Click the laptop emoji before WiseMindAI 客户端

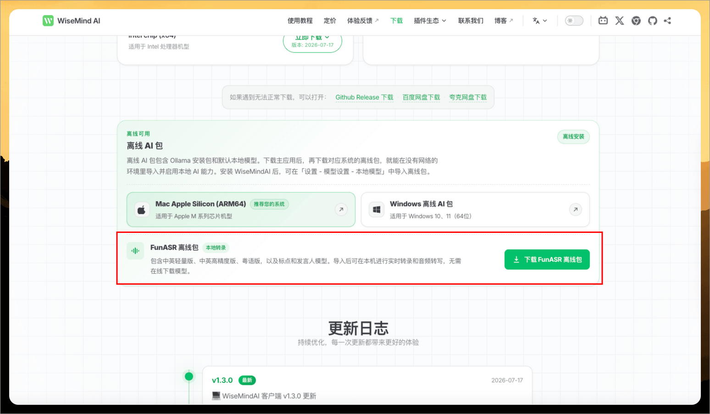pyautogui.click(x=216, y=396)
